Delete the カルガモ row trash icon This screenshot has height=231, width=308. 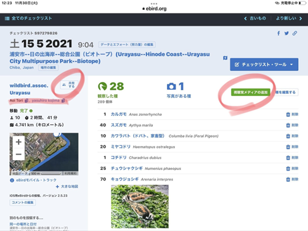(288, 115)
